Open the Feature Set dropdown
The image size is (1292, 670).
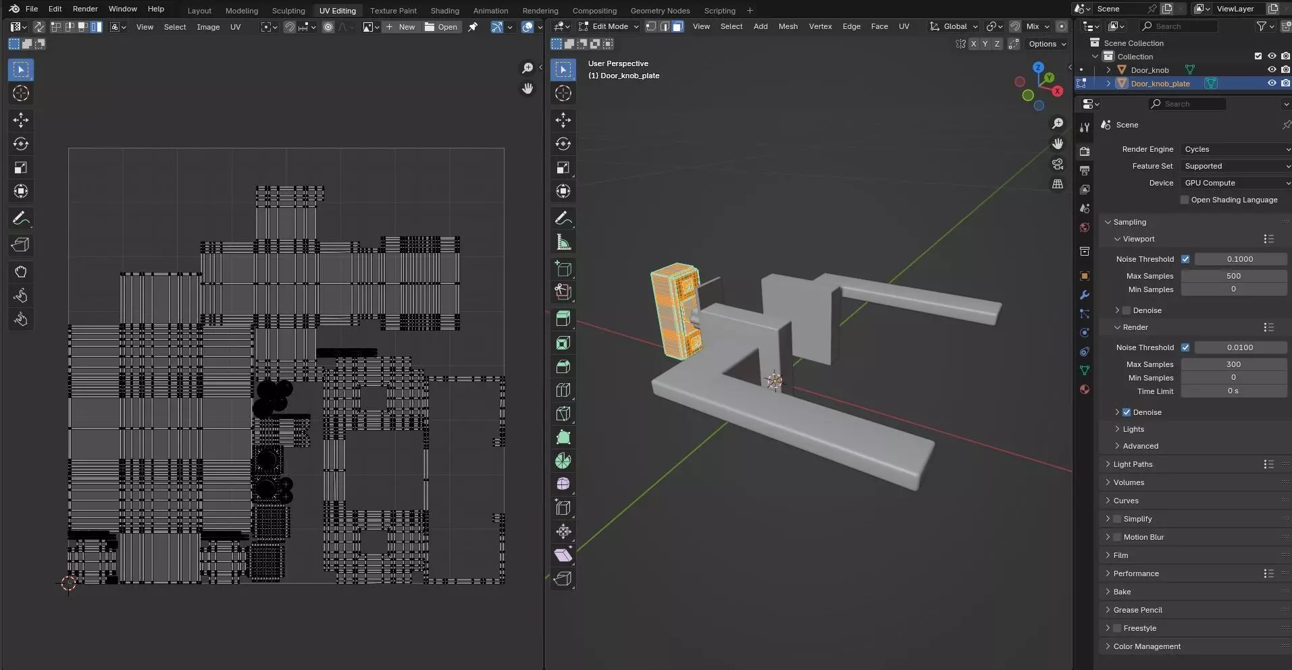pyautogui.click(x=1236, y=166)
